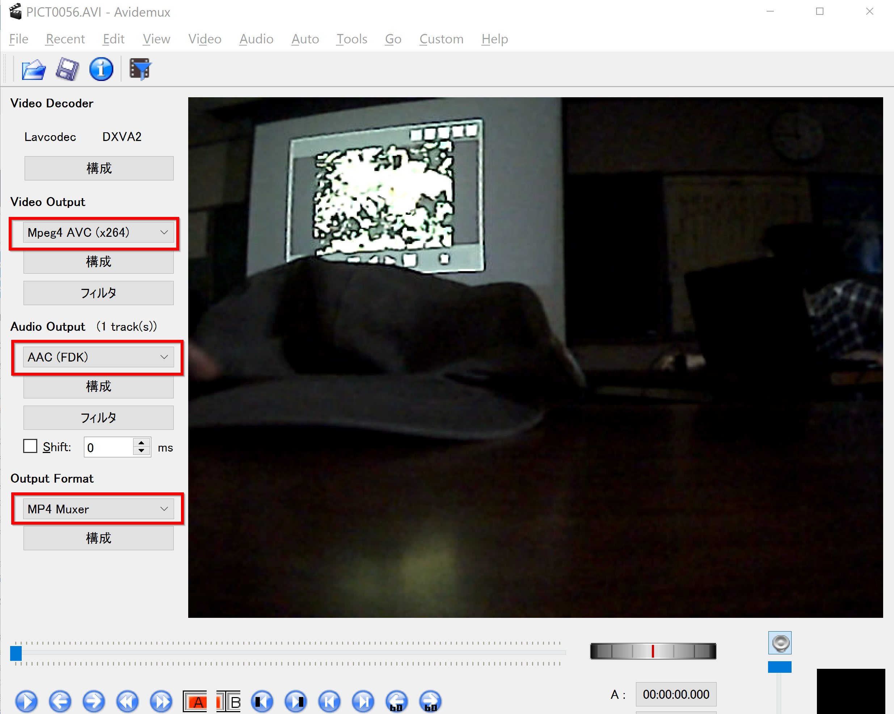Enable the audio Shift checkbox
This screenshot has width=894, height=714.
[x=30, y=446]
